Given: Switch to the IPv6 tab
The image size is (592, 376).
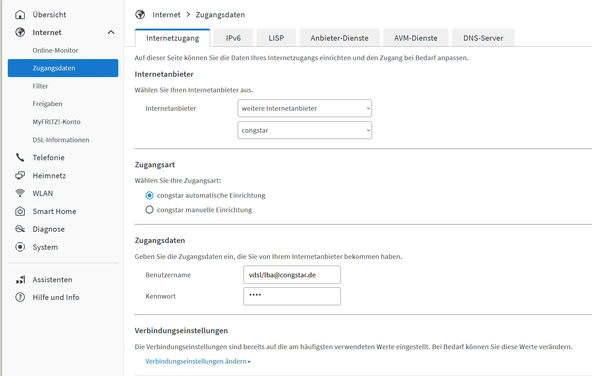Looking at the screenshot, I should (233, 38).
